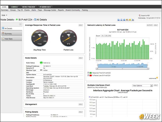Click HELP on Network Latency panel
The image size is (162, 122).
click(156, 25)
